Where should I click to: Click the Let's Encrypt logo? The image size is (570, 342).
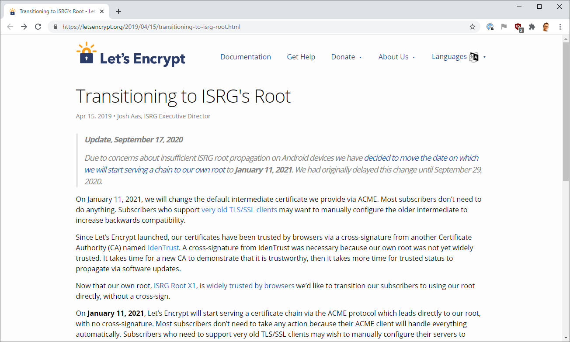131,55
